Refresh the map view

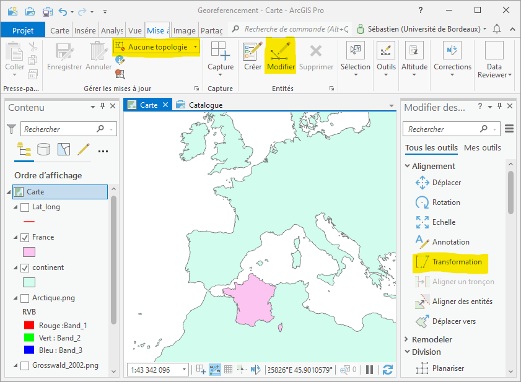point(388,370)
